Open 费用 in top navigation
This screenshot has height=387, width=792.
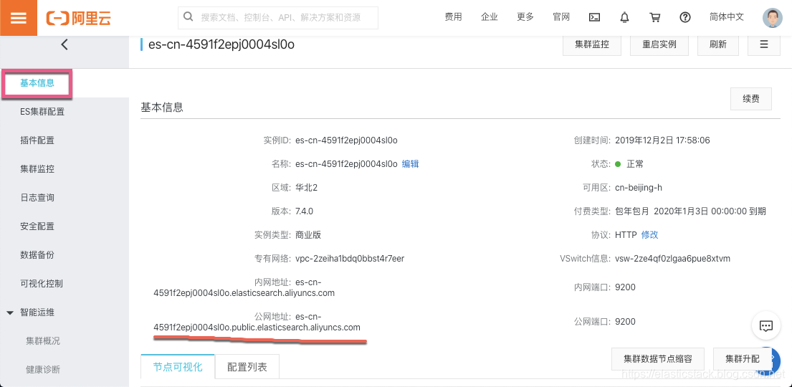(x=453, y=17)
